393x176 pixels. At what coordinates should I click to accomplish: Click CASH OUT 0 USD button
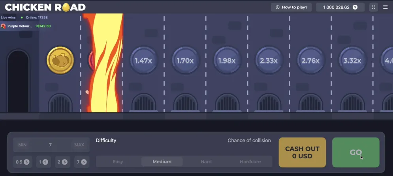302,152
